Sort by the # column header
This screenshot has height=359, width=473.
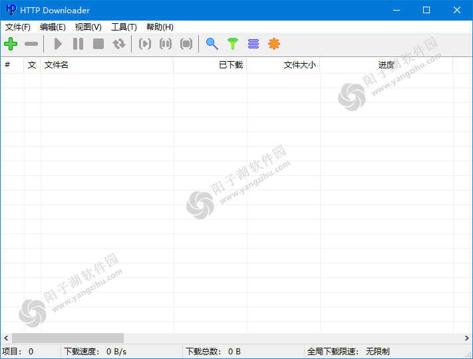(12, 65)
